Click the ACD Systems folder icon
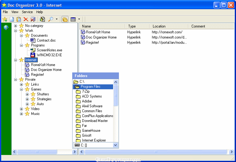The height and width of the screenshot is (162, 236). (78, 96)
